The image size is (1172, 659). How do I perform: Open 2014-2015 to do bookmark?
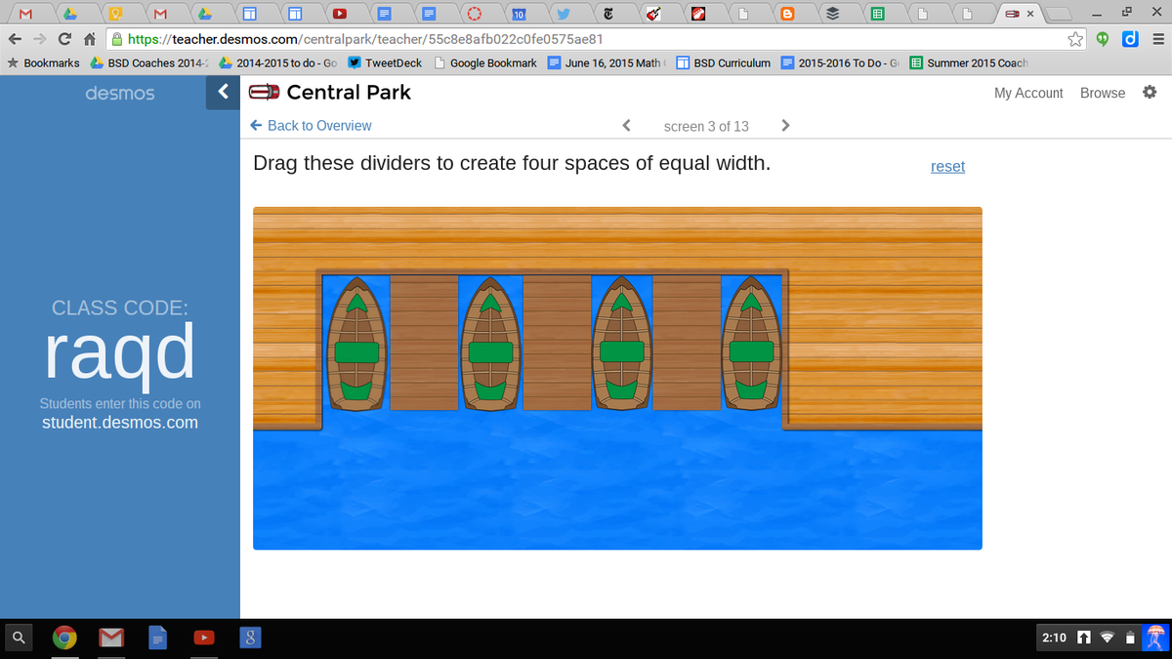point(278,62)
